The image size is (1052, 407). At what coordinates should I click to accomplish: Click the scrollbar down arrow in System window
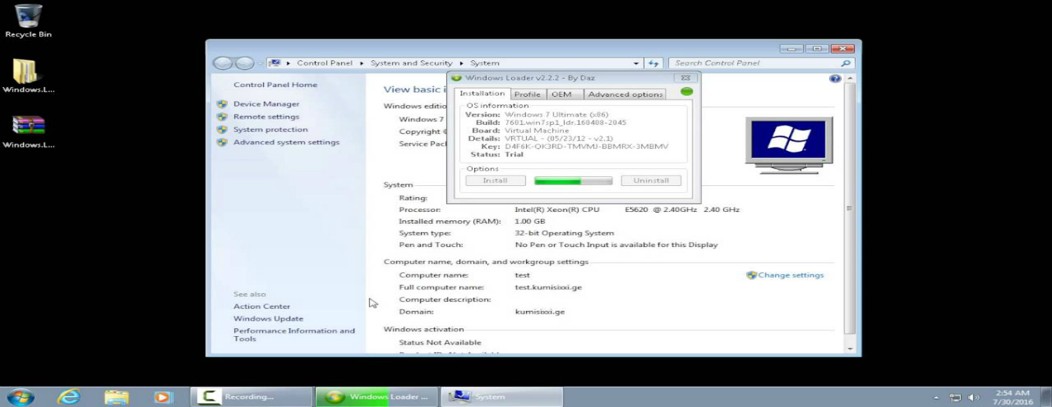(x=850, y=349)
